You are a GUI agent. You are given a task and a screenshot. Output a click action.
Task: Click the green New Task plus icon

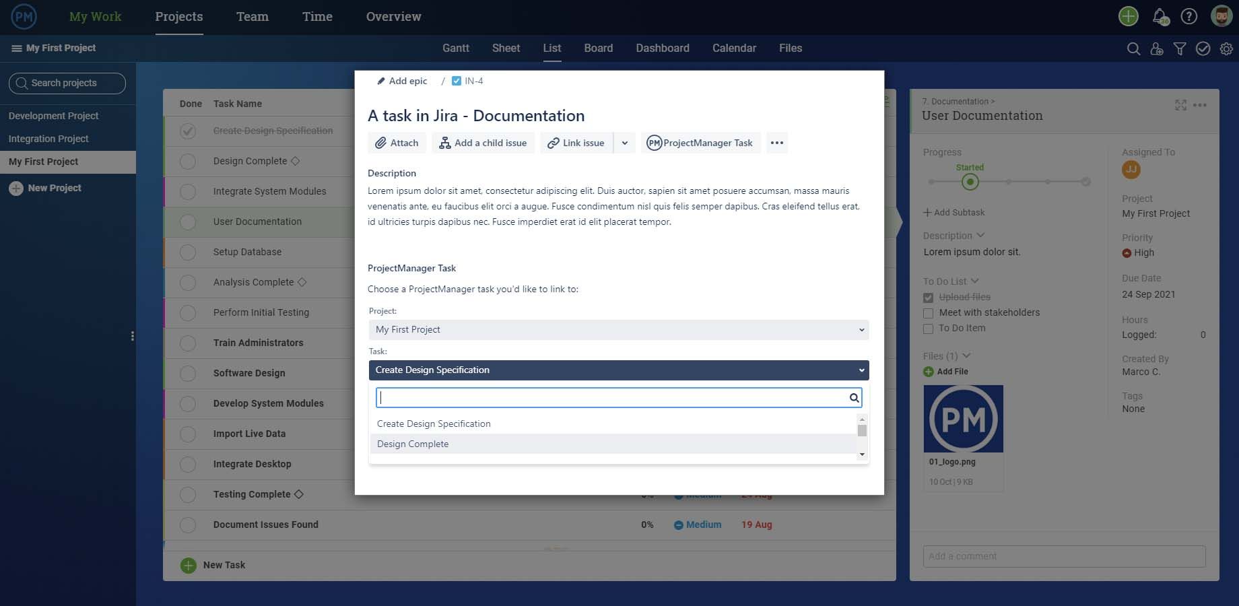pos(189,566)
